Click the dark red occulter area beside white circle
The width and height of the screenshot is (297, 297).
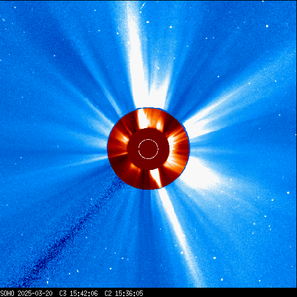[x=133, y=149]
